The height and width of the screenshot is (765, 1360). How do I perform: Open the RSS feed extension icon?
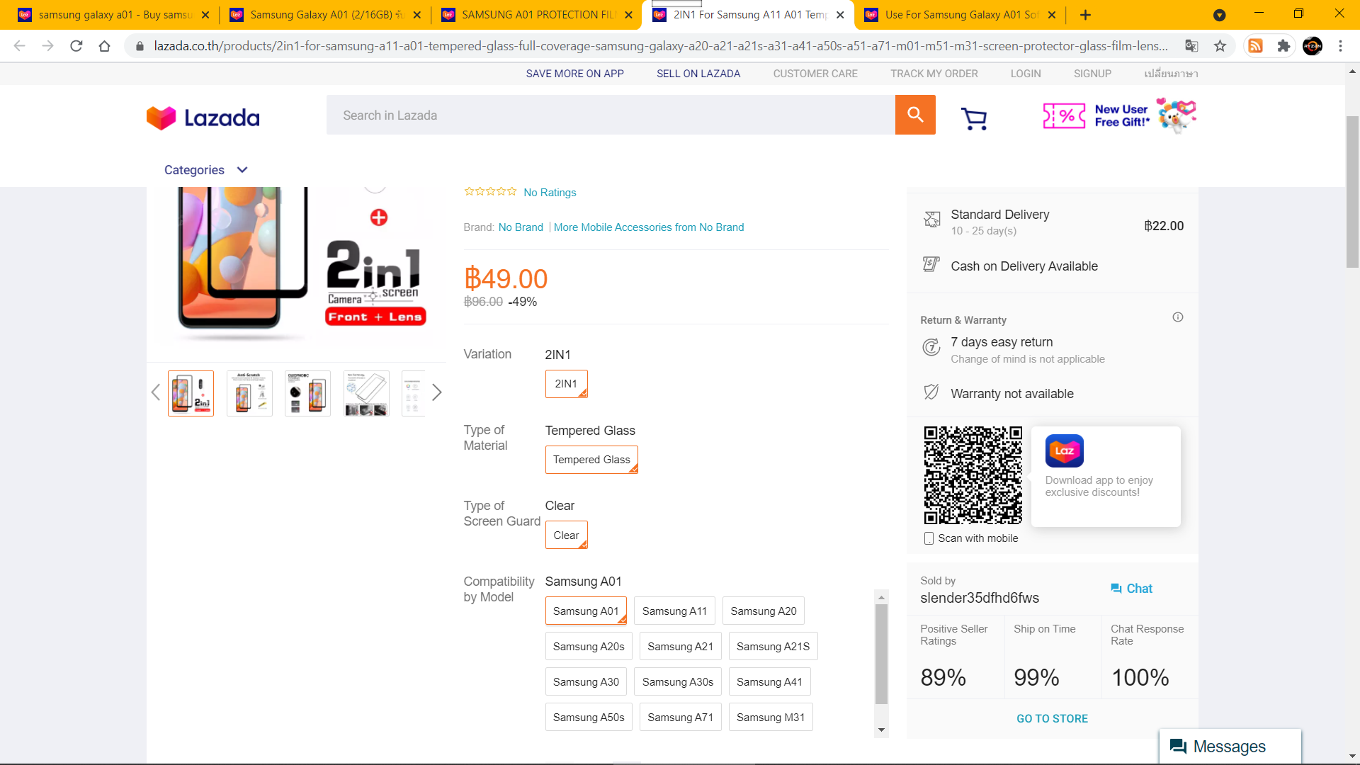tap(1255, 46)
